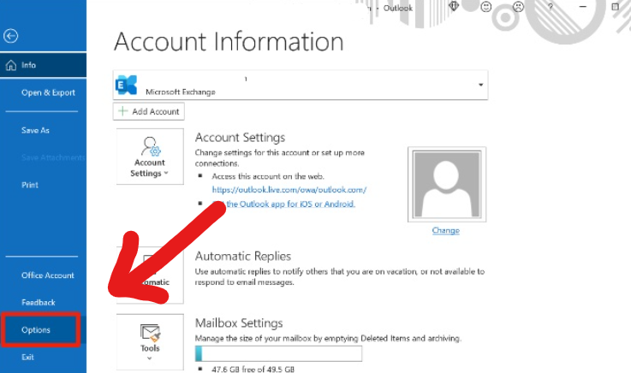This screenshot has width=631, height=373.
Task: Open the Help question mark icon
Action: pos(551,7)
